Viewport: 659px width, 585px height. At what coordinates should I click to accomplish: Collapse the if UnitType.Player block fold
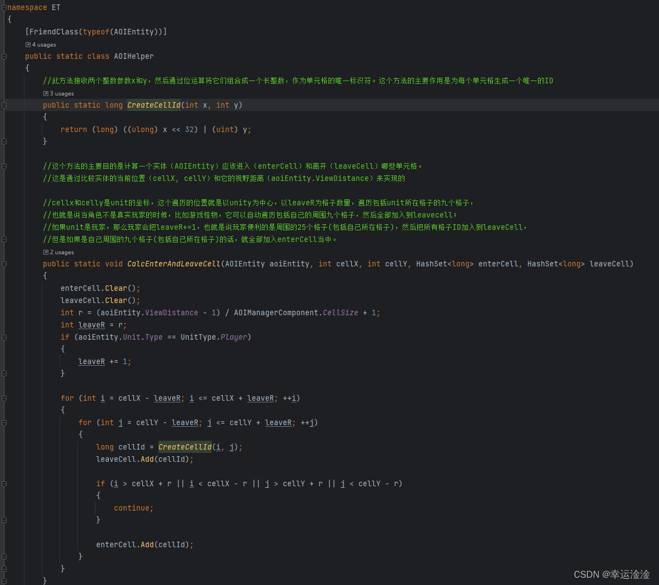(4, 337)
